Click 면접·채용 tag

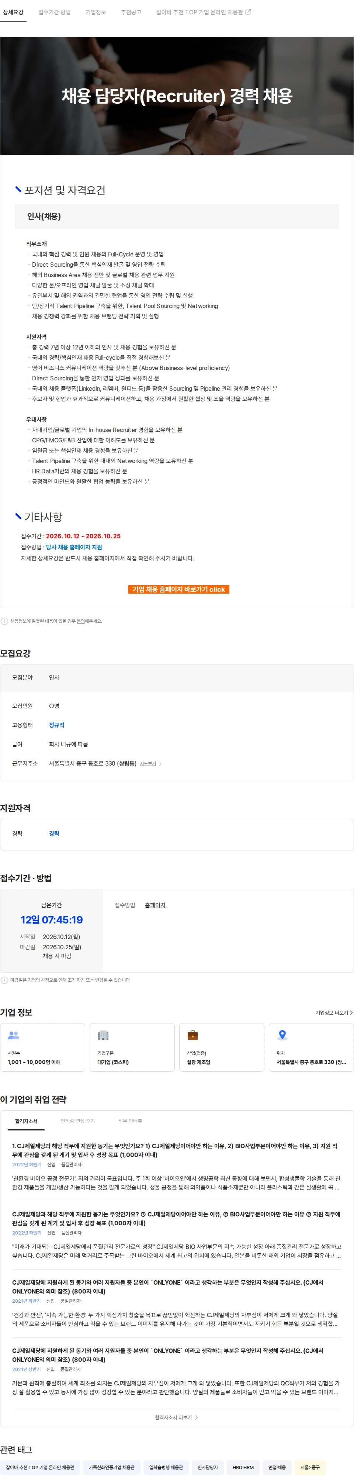tap(277, 1467)
